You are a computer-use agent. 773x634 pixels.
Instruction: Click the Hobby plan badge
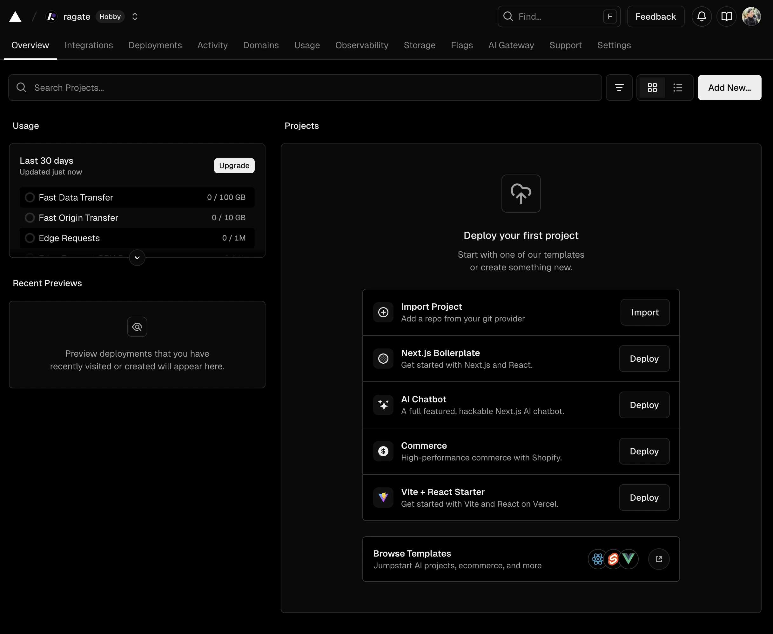[x=110, y=17]
